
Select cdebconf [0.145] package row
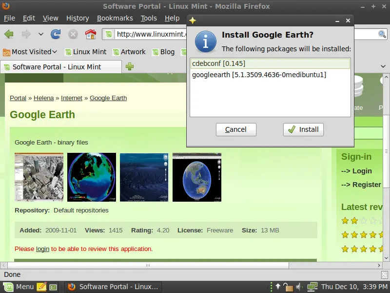(x=270, y=63)
